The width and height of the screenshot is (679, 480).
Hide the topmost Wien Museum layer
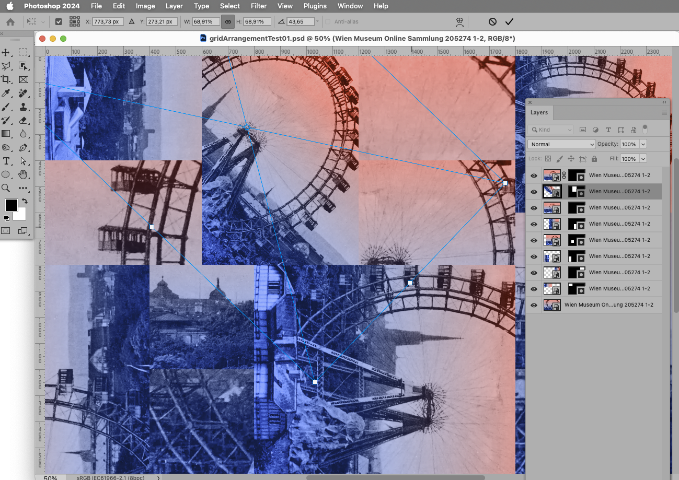[x=533, y=175]
